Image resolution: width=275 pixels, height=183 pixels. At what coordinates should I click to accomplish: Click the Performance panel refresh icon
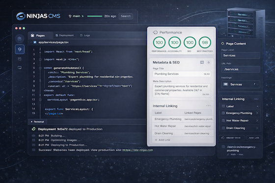(x=155, y=32)
